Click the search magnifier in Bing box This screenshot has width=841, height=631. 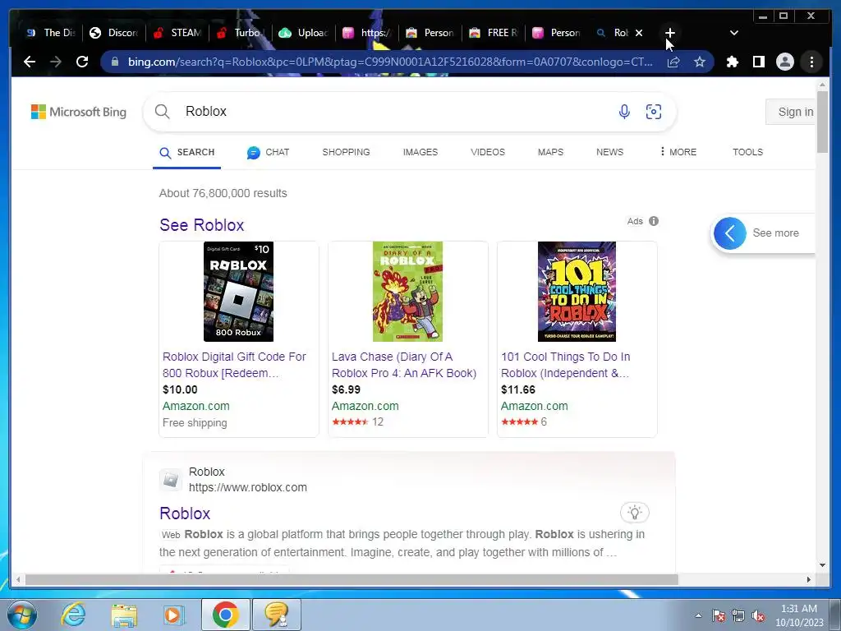coord(162,111)
